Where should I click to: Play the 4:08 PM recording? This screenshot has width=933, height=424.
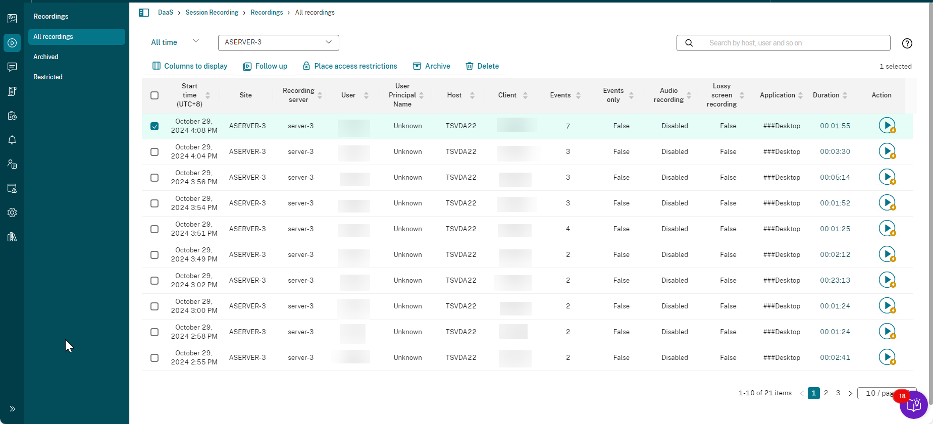tap(887, 125)
